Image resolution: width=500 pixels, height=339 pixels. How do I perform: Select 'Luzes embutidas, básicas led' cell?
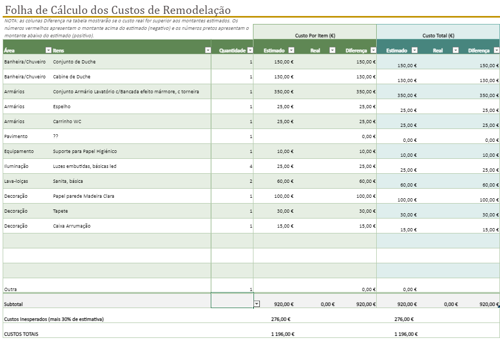tap(131, 166)
